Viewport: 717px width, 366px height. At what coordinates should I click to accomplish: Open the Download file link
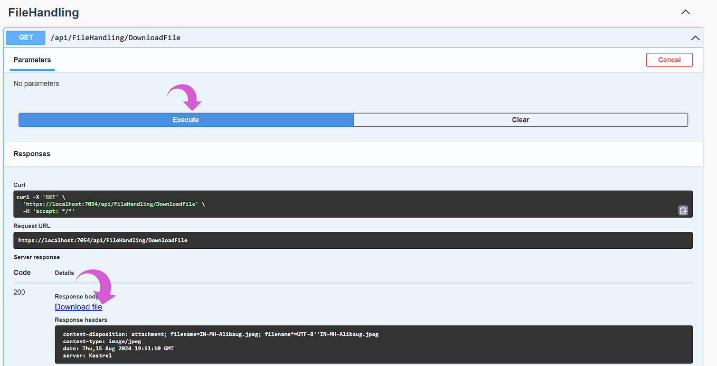click(x=78, y=306)
